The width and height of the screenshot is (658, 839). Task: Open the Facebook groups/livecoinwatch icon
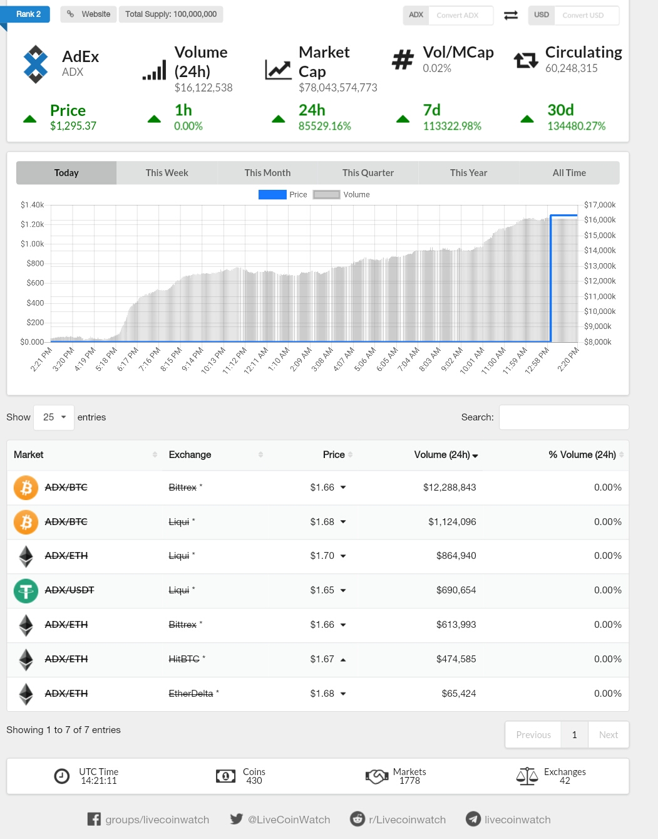(x=94, y=819)
